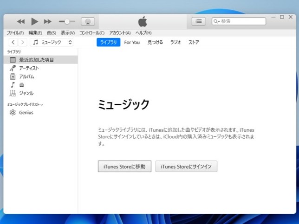The width and height of the screenshot is (299, 224).
Task: Switch to the For You tab
Action: click(x=132, y=42)
